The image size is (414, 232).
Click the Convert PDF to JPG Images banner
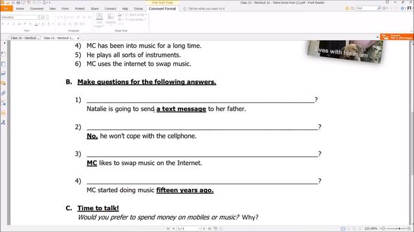coord(397,37)
